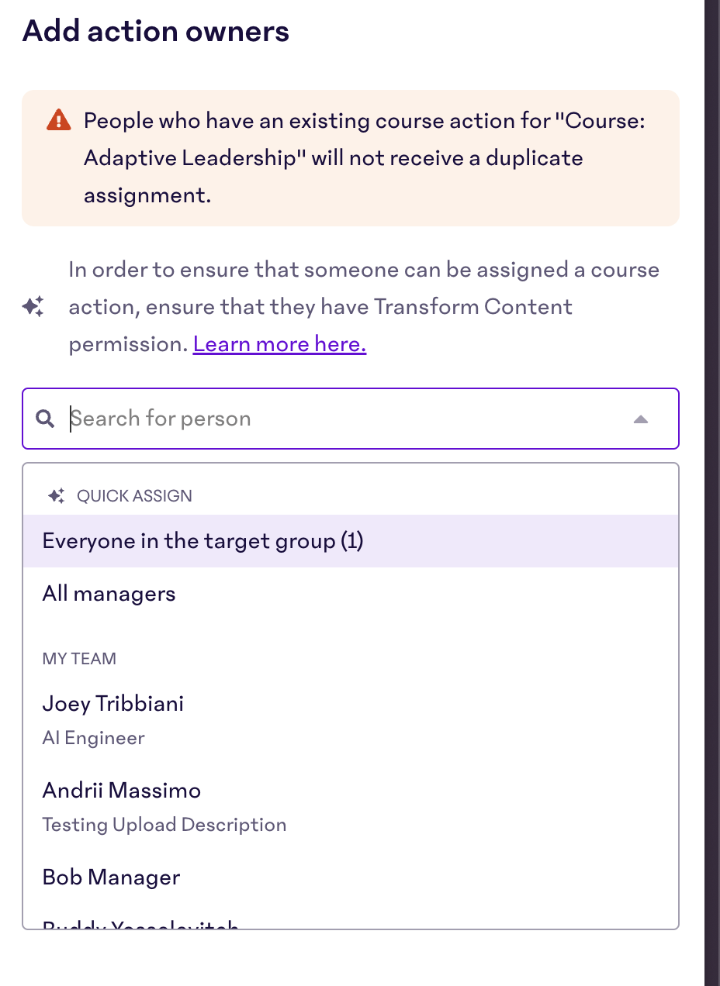Click the red warning triangle icon

point(58,120)
